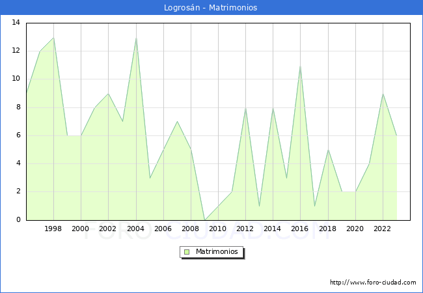
Task: Open the foro-ciudad.com URL at bottom right
Action: click(x=373, y=283)
